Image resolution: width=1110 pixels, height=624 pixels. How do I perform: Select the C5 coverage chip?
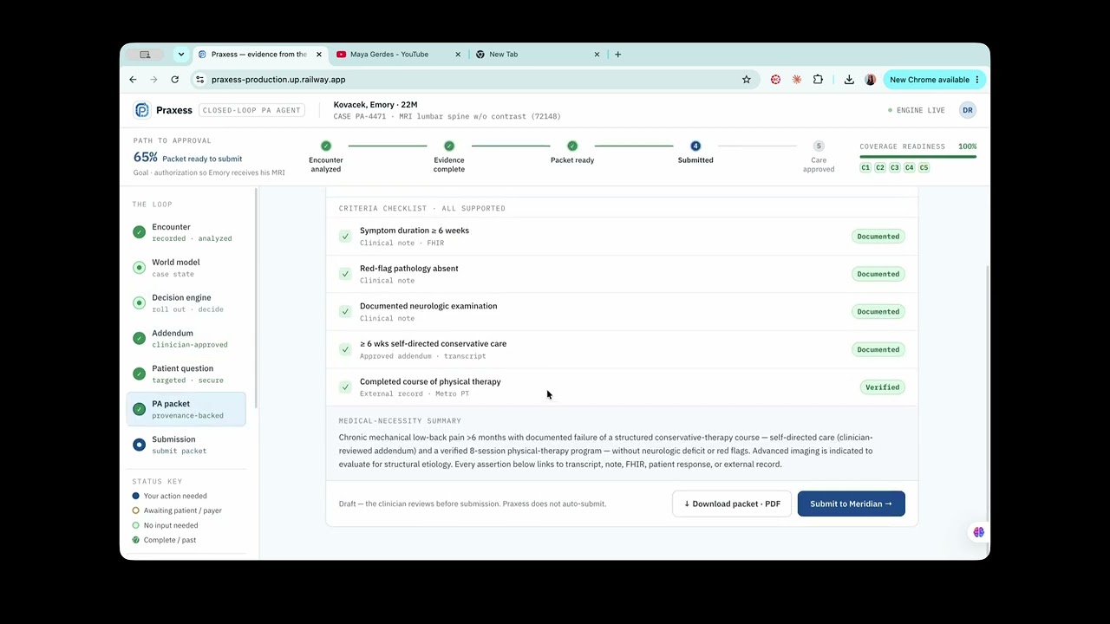(924, 167)
